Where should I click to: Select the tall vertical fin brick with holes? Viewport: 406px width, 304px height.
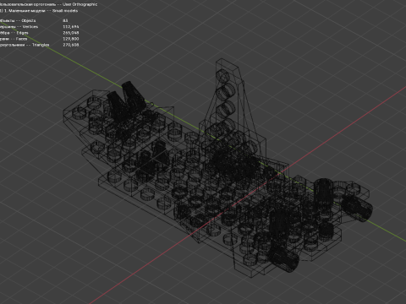point(231,107)
